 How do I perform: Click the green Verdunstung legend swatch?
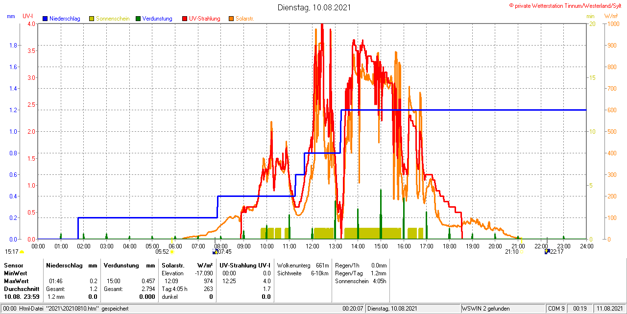tap(138, 19)
